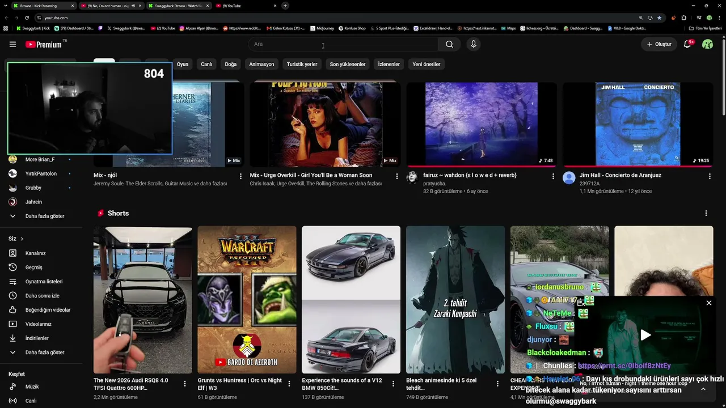Click the Oluştur create button
Viewport: 726px width, 408px height.
(659, 44)
